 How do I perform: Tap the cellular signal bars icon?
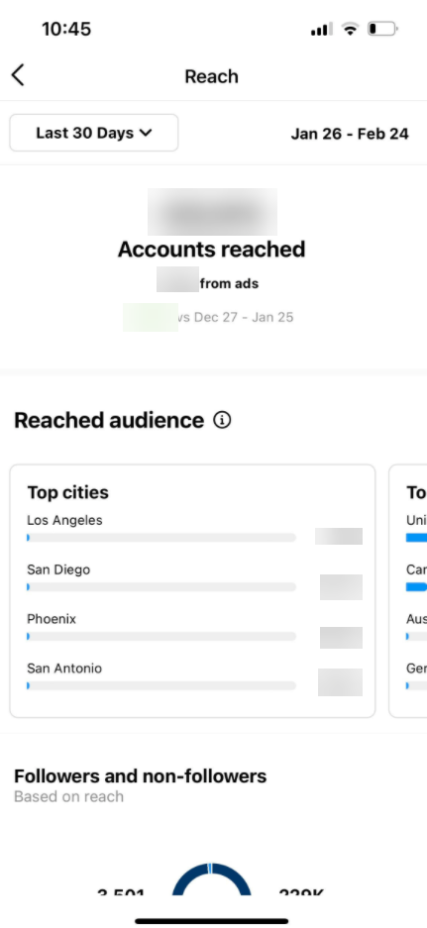(x=322, y=29)
